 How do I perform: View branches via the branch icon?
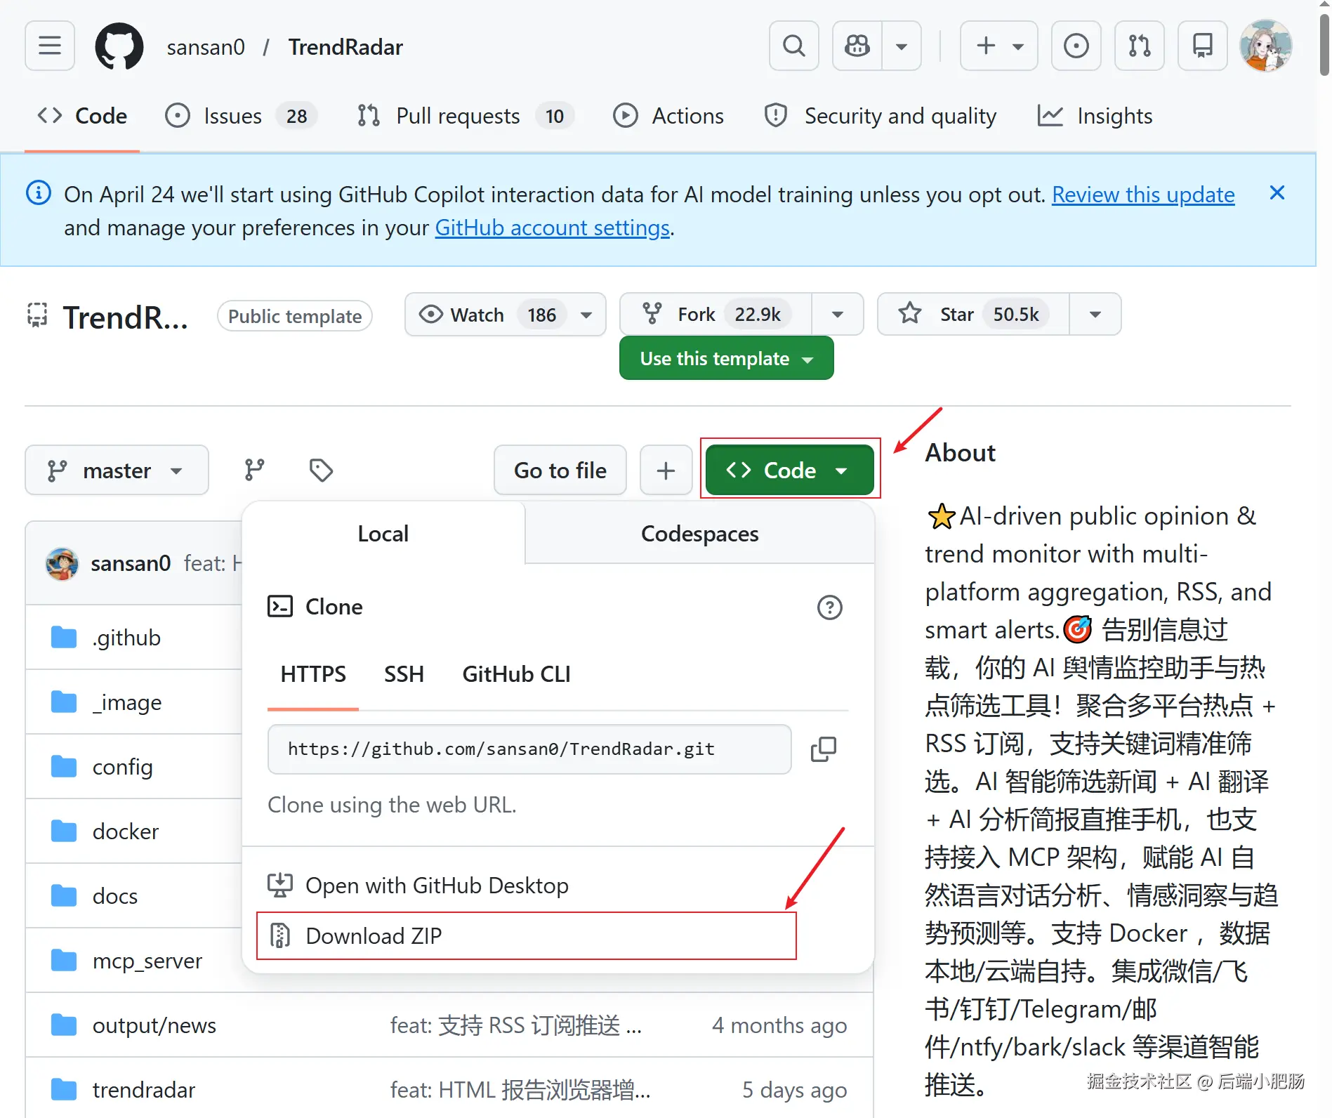point(254,470)
